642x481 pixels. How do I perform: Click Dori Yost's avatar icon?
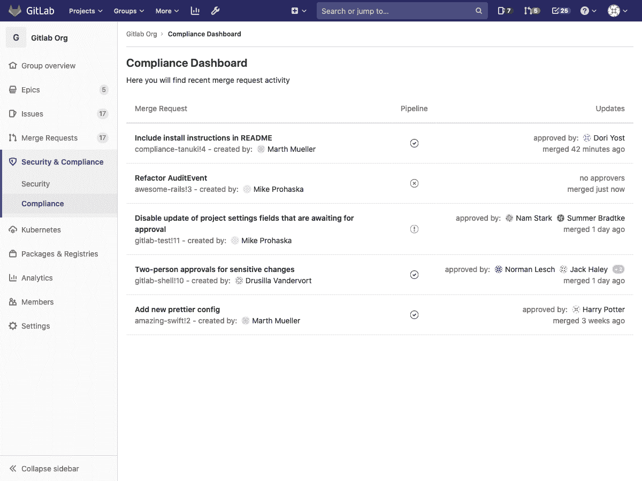[x=587, y=137]
